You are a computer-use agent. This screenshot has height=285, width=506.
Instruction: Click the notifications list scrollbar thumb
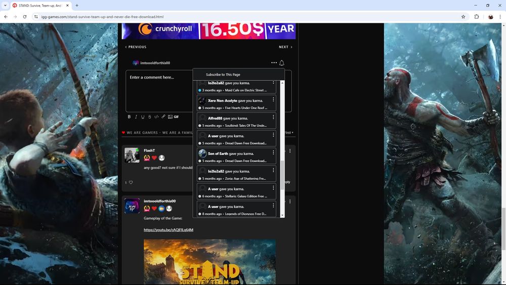pyautogui.click(x=282, y=175)
